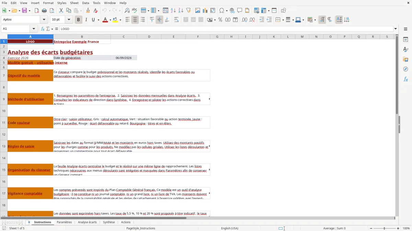This screenshot has height=231, width=412.
Task: Switch to the Paramètres sheet tab
Action: (x=64, y=222)
